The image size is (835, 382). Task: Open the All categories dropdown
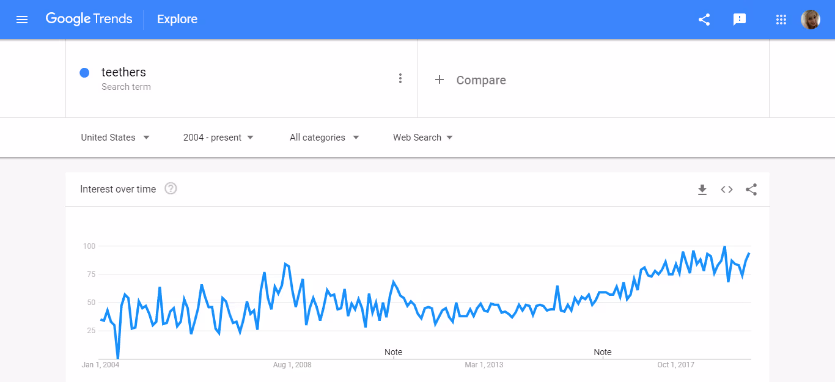(x=324, y=137)
